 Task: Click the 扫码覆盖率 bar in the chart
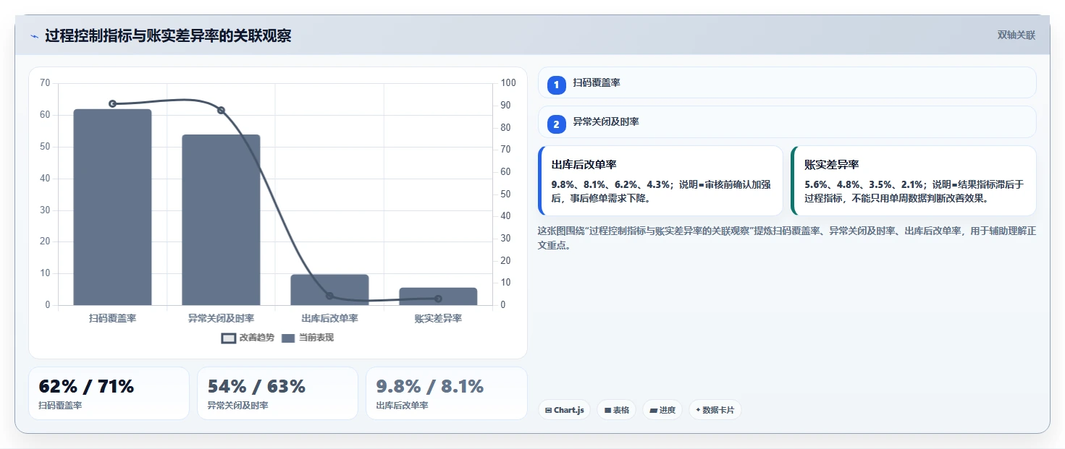[x=112, y=207]
